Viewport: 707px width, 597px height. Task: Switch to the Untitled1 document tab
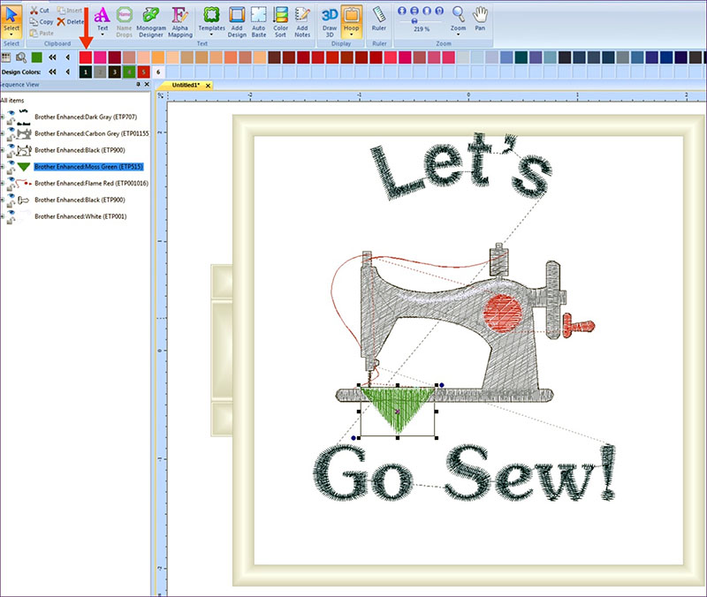[186, 85]
